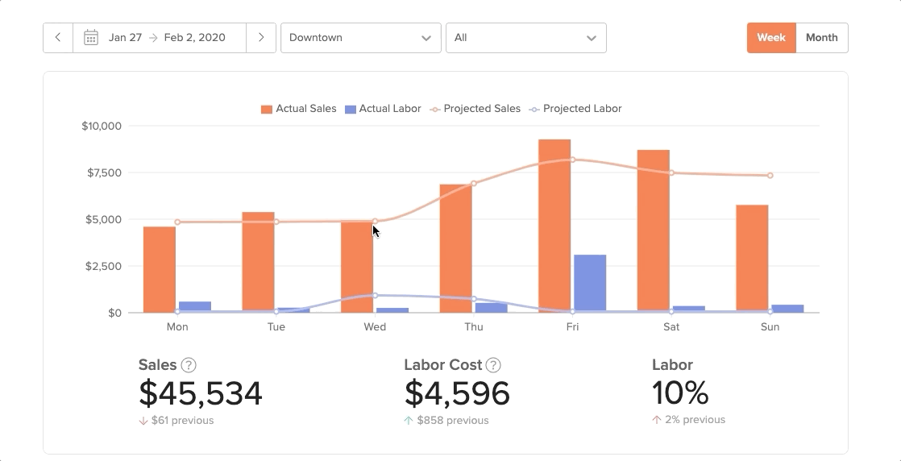
Task: Expand the Downtown location dropdown
Action: (x=360, y=38)
